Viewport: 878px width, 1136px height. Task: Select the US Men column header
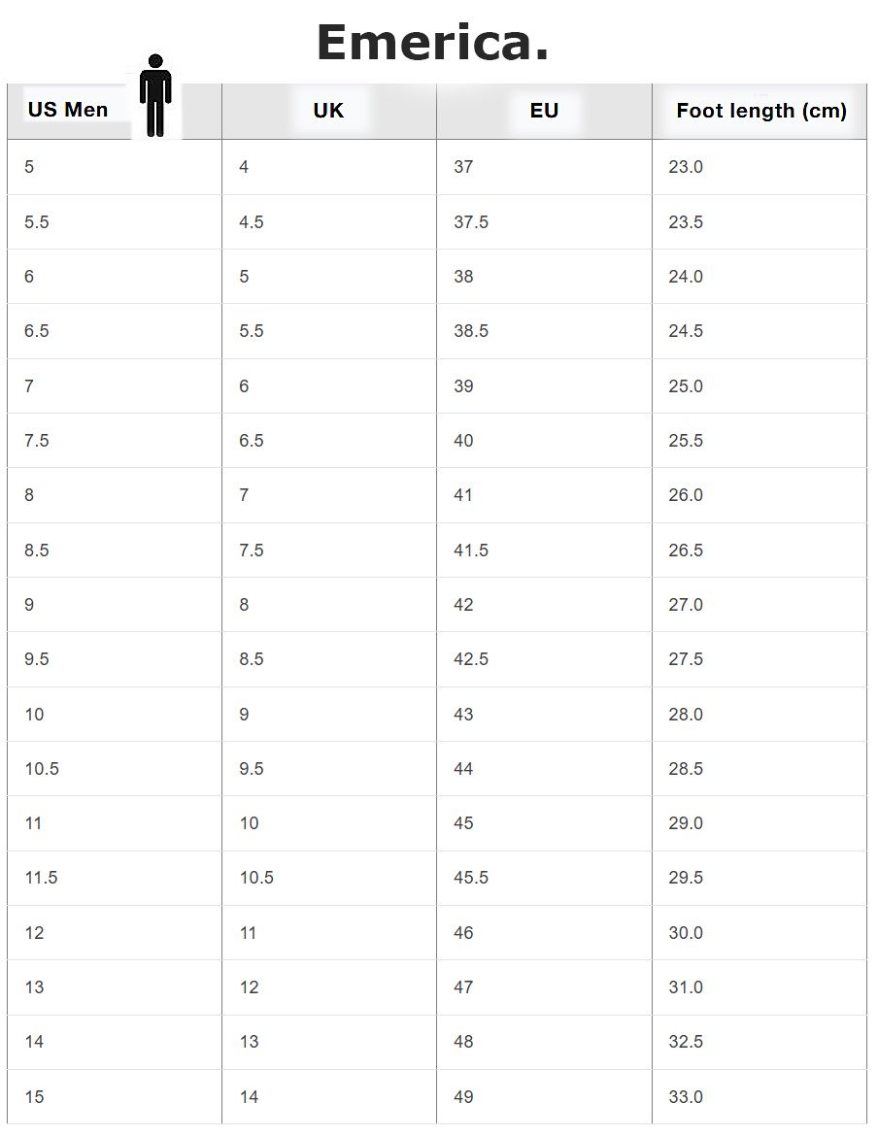[68, 110]
